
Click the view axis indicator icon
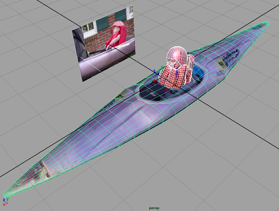(x=5, y=202)
